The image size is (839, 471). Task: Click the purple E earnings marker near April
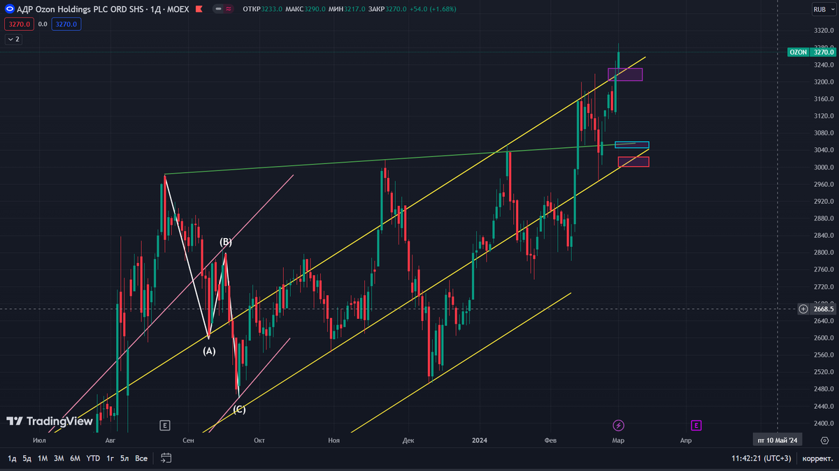click(x=696, y=425)
